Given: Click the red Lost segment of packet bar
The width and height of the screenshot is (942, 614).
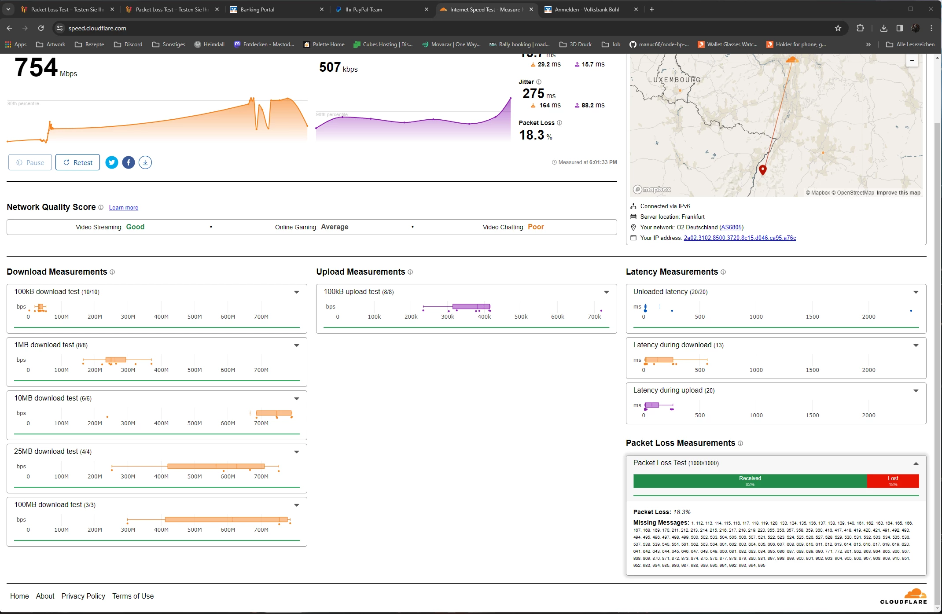Looking at the screenshot, I should [x=893, y=481].
